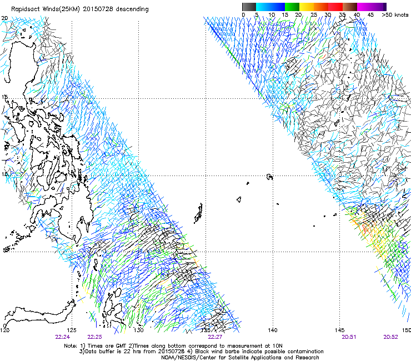411x361 pixels.
Task: Click the green 15-20 knots legend swatch
Action: click(x=292, y=7)
